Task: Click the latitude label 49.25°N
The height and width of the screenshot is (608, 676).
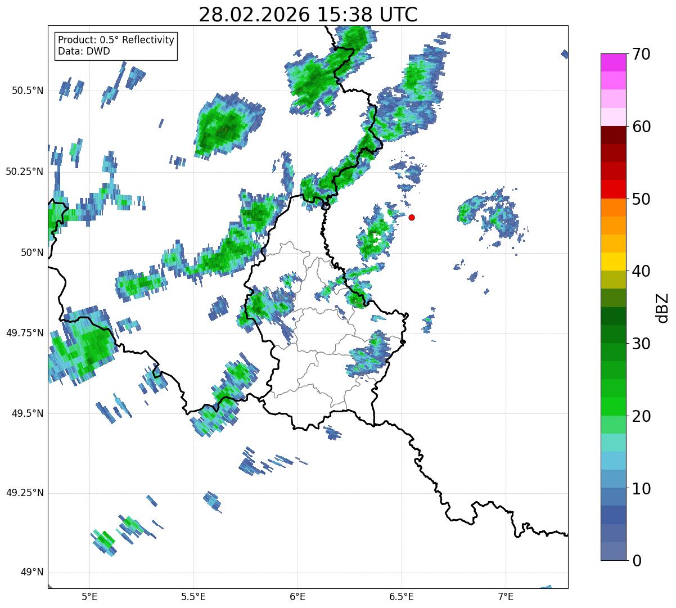Action: pos(25,493)
